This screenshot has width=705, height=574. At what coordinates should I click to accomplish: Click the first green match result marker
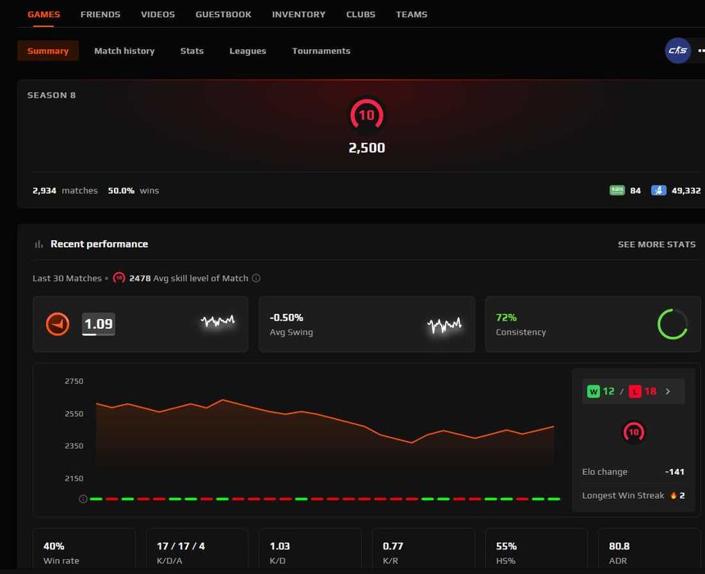pos(96,499)
